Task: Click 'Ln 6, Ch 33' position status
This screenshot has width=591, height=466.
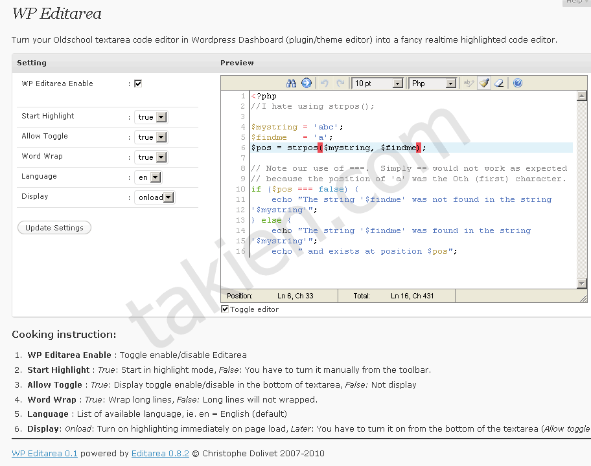Action: [x=295, y=296]
